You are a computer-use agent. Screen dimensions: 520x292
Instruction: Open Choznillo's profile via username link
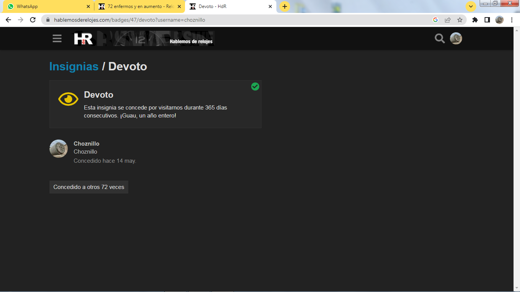tap(86, 144)
